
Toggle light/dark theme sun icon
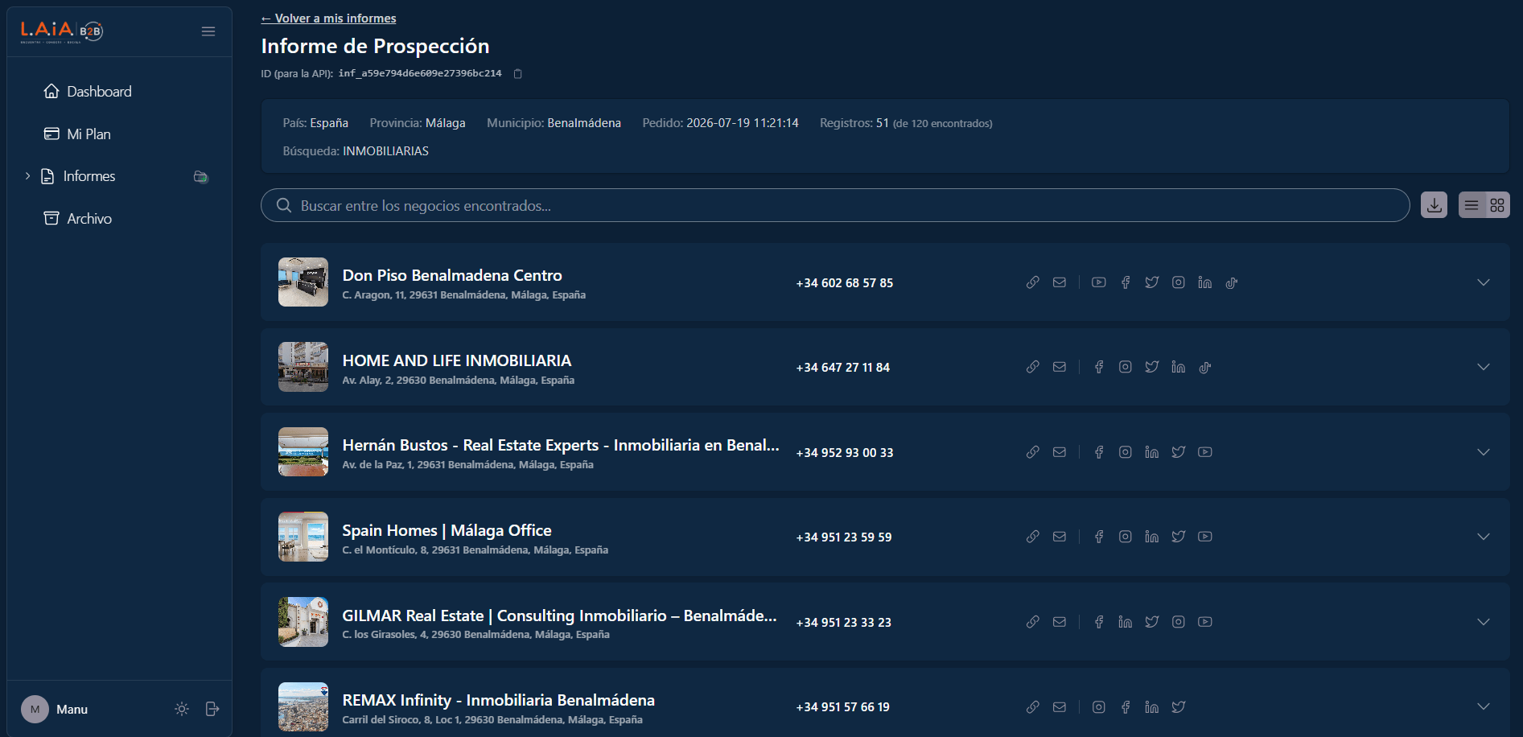click(182, 709)
